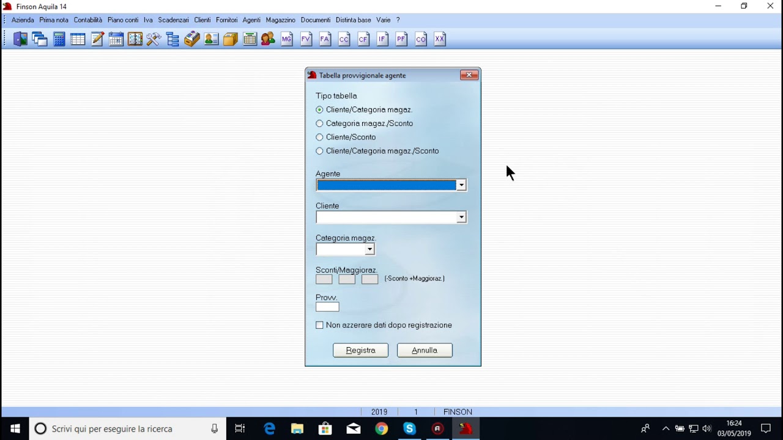Click the green spreadsheet toolbar icon

click(250, 39)
